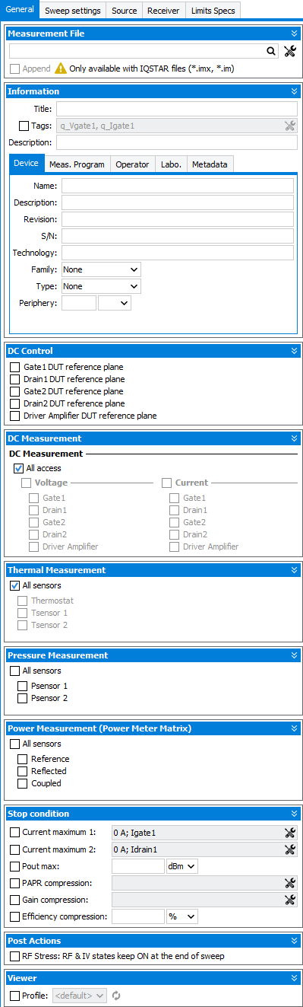Switch to Sweep settings tab
Image resolution: width=303 pixels, height=1007 pixels.
pos(73,11)
